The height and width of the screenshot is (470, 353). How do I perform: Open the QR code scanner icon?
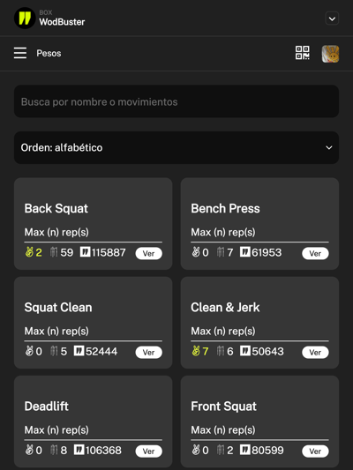302,53
